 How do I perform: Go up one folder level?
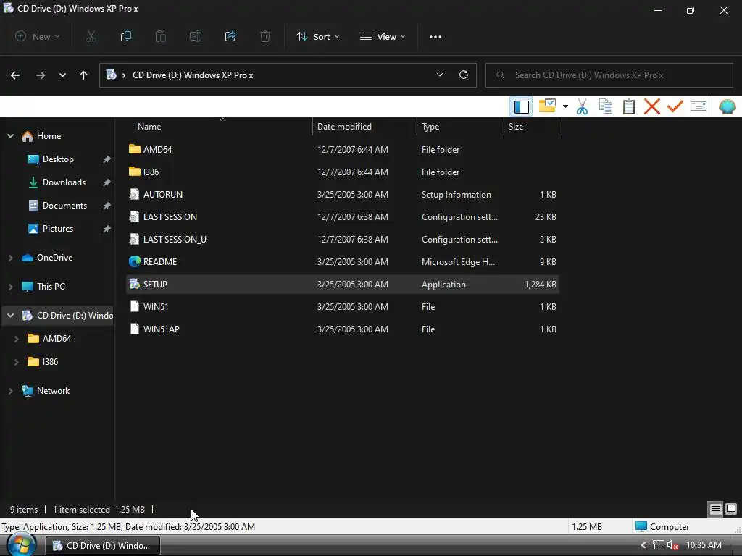click(84, 75)
